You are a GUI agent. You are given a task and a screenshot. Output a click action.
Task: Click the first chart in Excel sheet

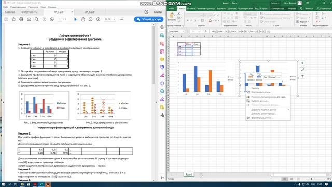point(206,78)
